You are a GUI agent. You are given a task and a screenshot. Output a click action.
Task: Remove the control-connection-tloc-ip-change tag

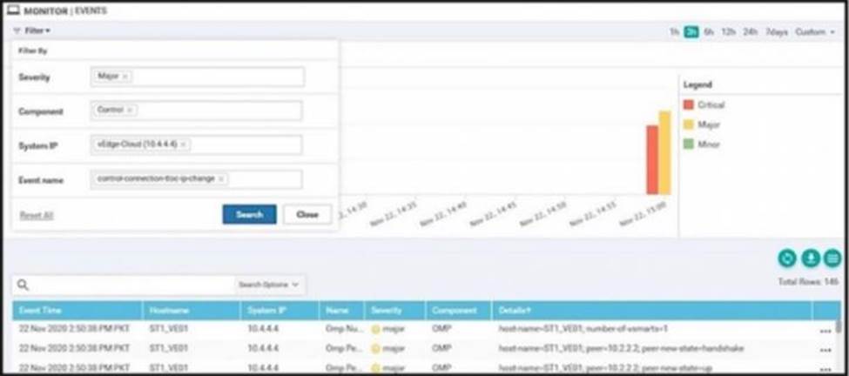pos(221,178)
